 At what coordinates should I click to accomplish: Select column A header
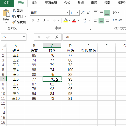16,46
